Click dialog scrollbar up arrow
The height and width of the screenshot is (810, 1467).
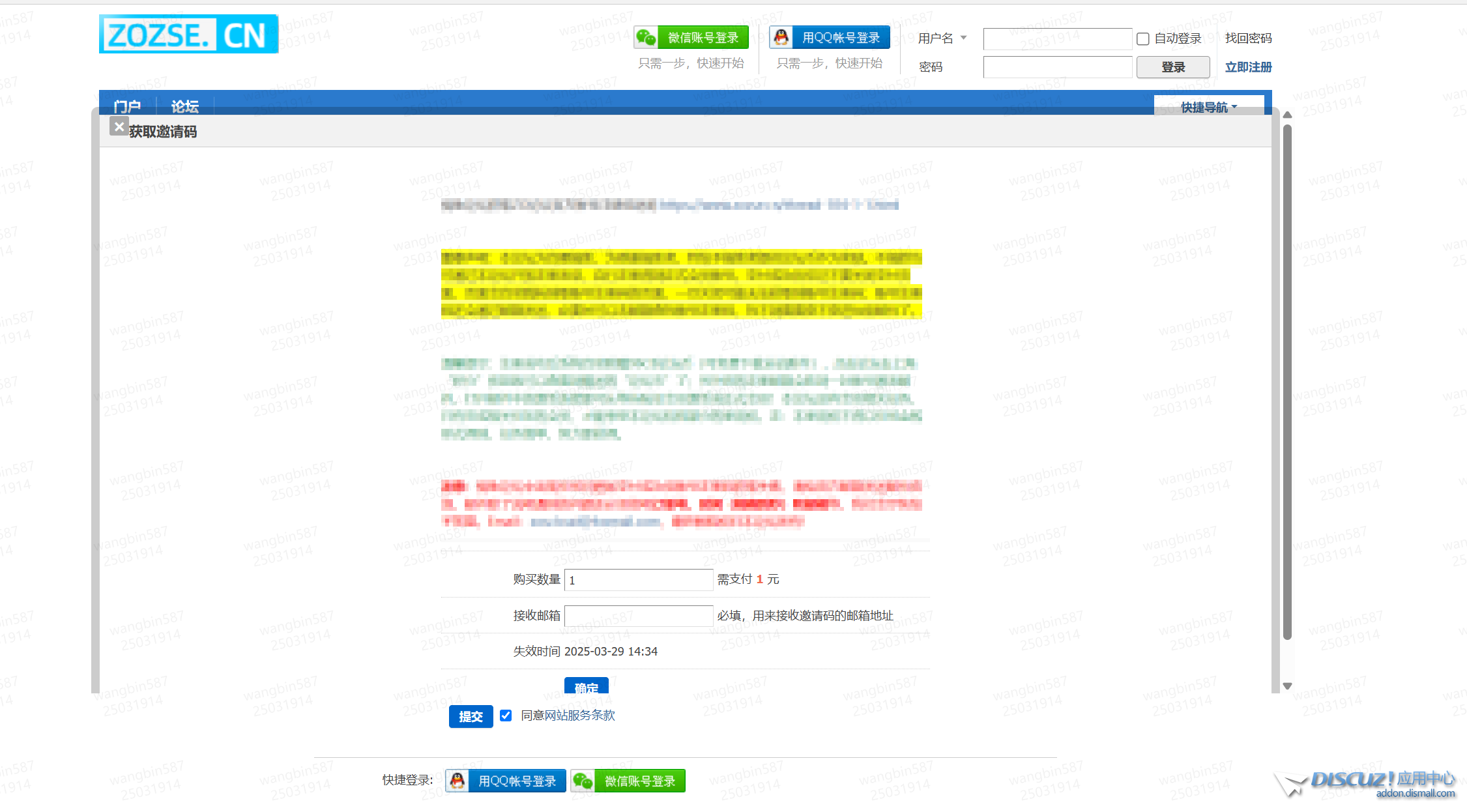click(1287, 115)
